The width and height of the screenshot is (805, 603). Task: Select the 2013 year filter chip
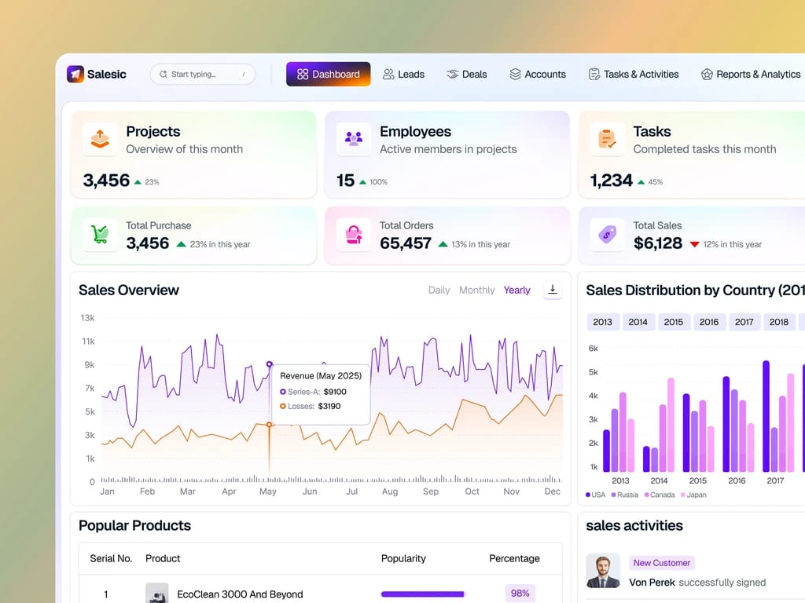point(603,322)
